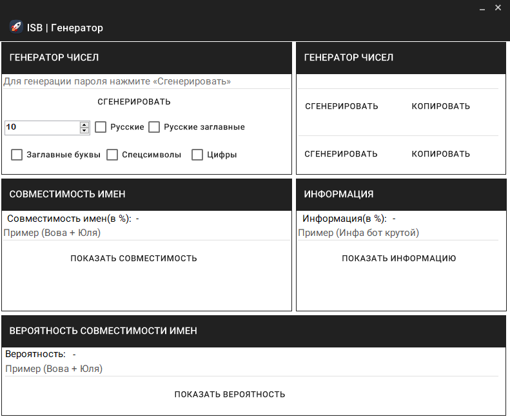Enable the Спецсимволы checkbox
510x419 pixels.
click(112, 155)
